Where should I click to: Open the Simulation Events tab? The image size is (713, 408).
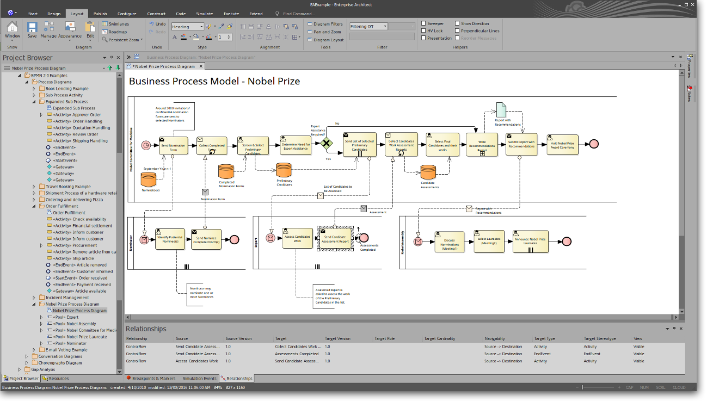click(199, 378)
